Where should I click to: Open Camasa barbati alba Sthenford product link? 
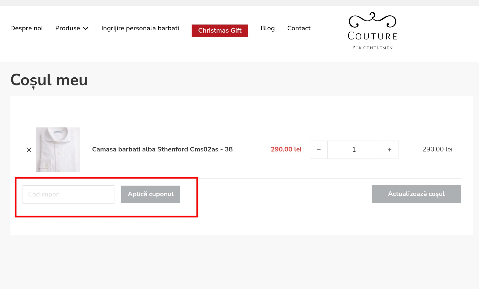tap(162, 149)
